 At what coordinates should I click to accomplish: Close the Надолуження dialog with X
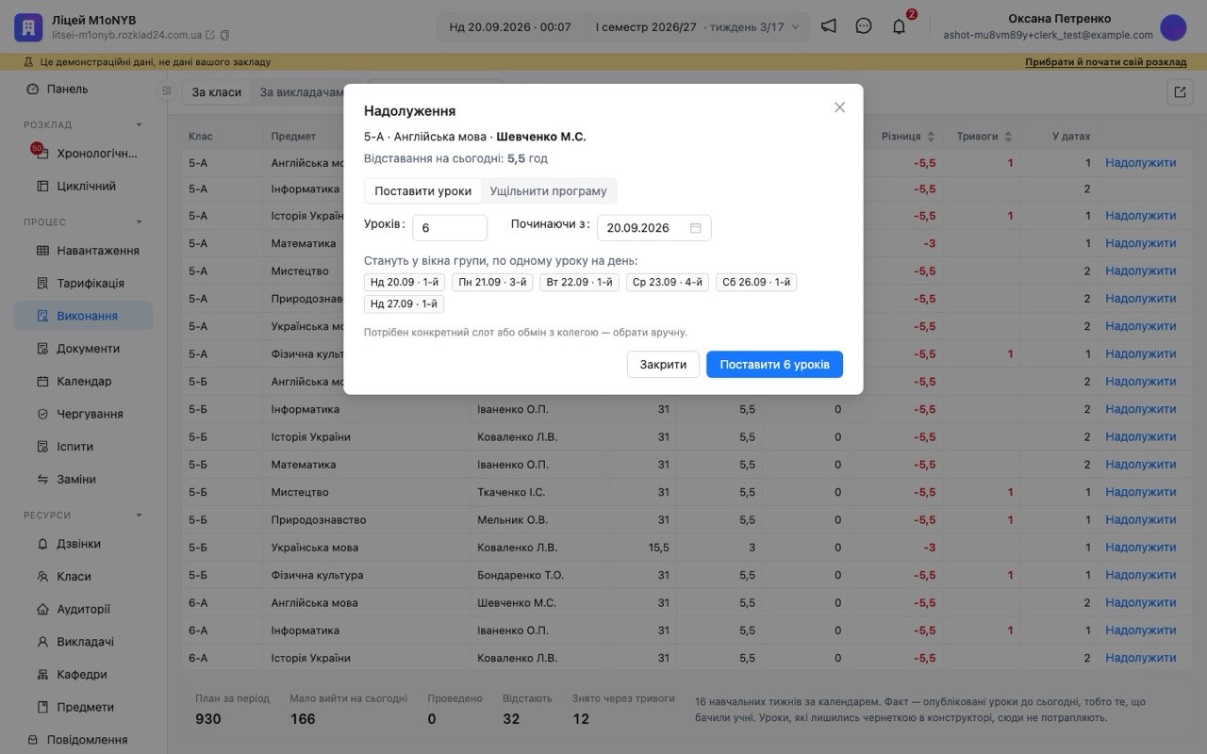click(x=839, y=107)
